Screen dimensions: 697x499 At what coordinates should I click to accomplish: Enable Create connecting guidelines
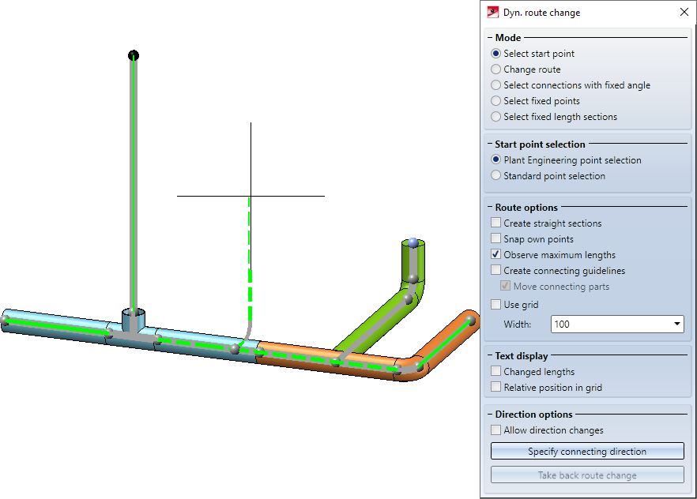coord(496,271)
